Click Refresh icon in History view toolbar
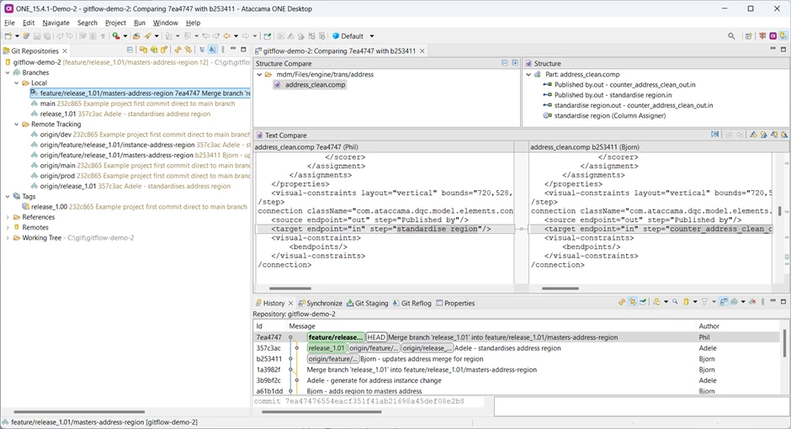This screenshot has height=429, width=791. tap(622, 303)
